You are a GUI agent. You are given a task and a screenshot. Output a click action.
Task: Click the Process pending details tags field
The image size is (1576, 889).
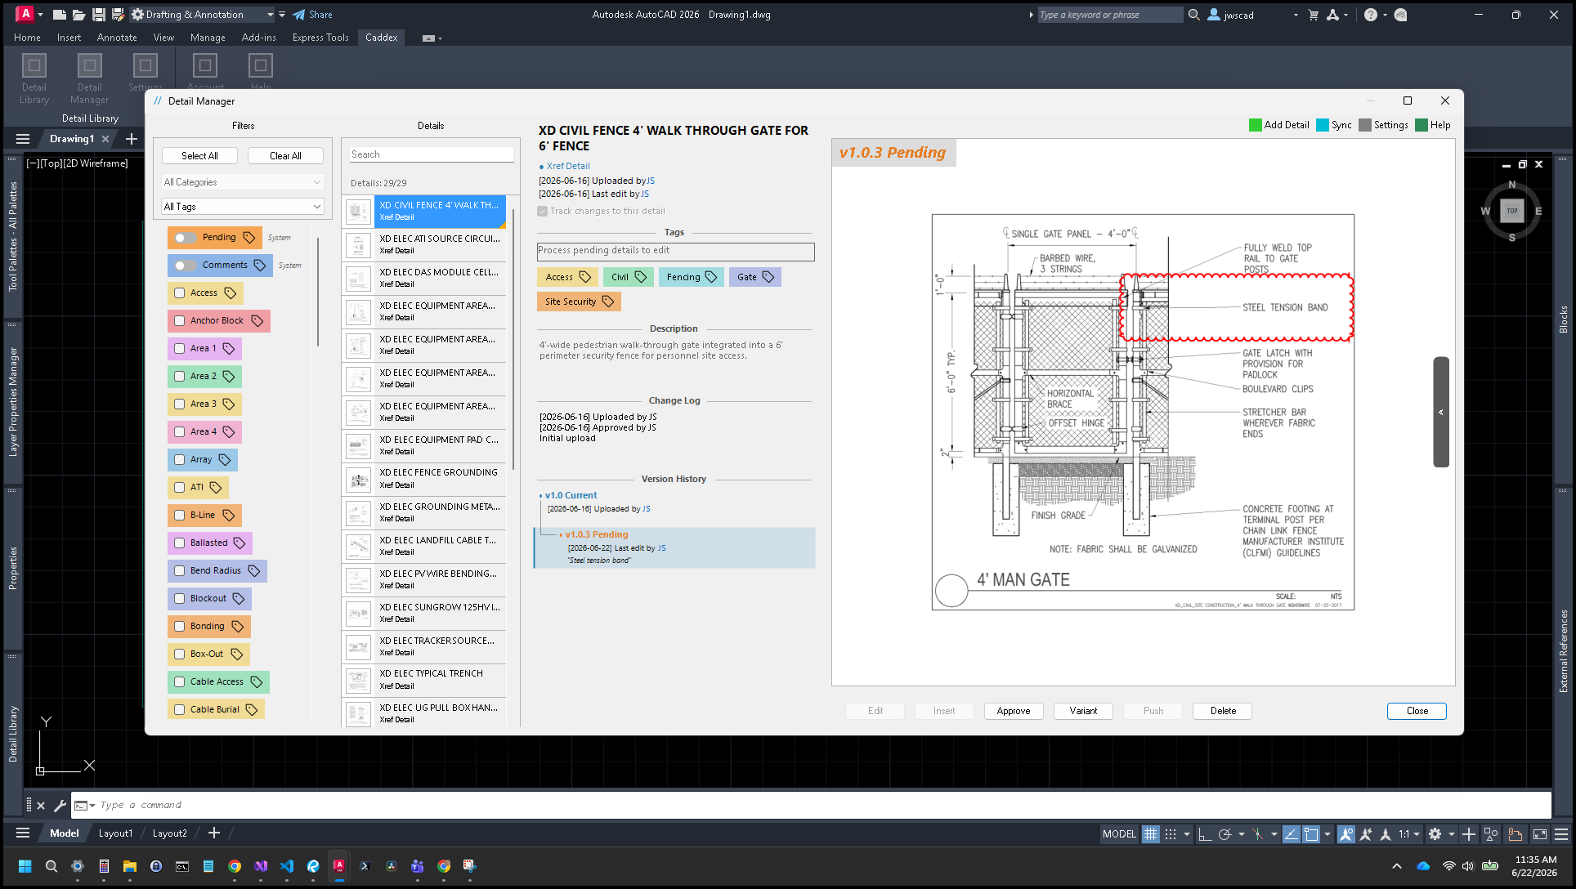pyautogui.click(x=675, y=251)
